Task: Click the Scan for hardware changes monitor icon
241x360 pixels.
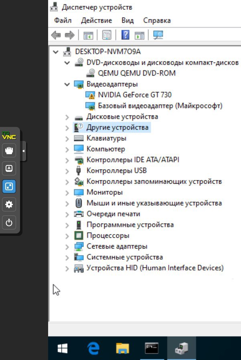Action: pyautogui.click(x=158, y=35)
